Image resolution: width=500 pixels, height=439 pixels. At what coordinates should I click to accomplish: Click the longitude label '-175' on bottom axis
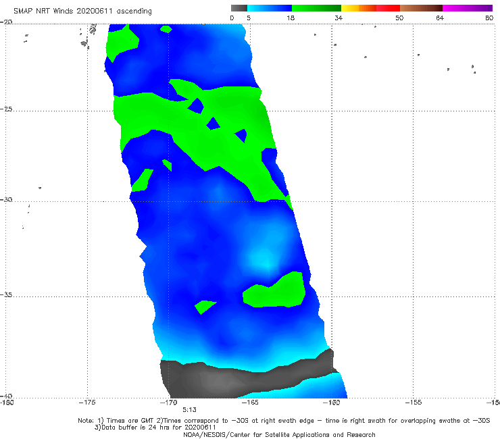click(87, 403)
